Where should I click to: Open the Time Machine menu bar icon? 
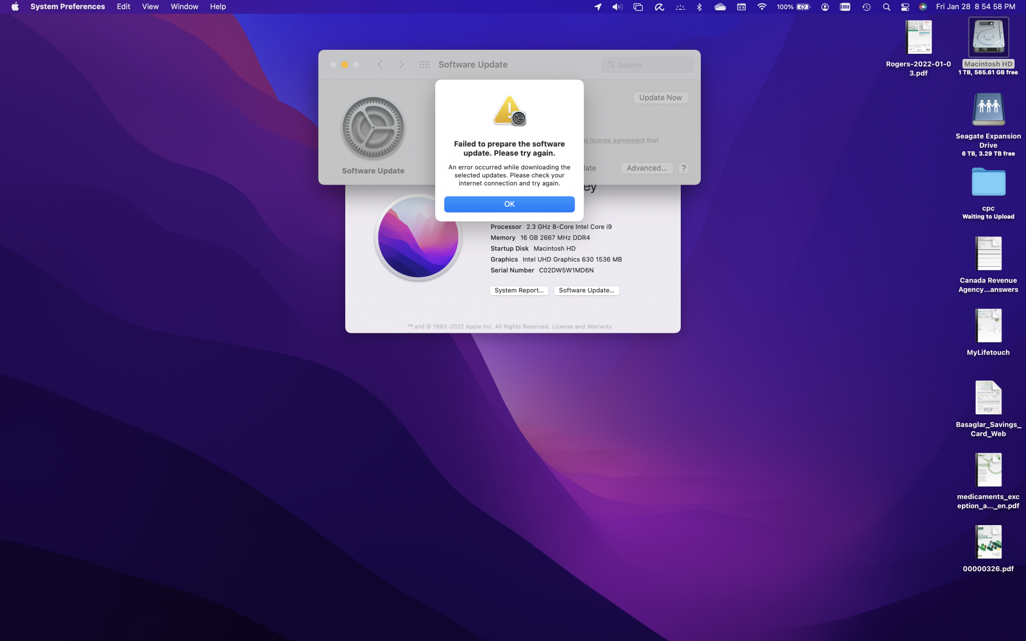click(x=866, y=7)
